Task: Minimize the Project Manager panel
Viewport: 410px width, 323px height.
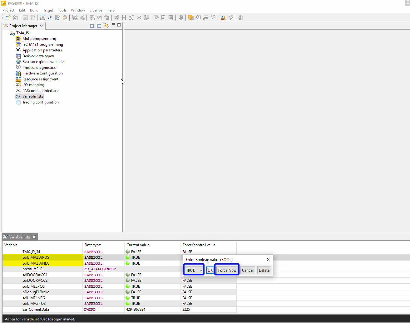Action: pyautogui.click(x=113, y=25)
